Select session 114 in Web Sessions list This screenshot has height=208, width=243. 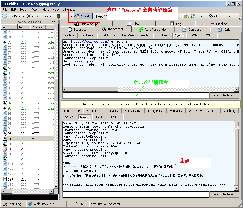[x=28, y=139]
